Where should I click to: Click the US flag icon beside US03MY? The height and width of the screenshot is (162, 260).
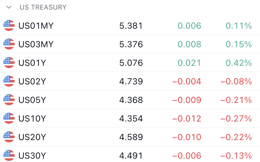tap(9, 44)
